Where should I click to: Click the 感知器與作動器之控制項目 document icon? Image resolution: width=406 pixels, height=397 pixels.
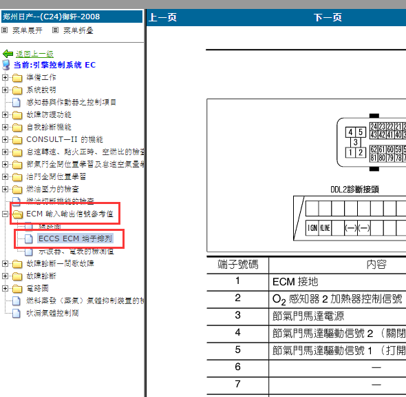(17, 102)
